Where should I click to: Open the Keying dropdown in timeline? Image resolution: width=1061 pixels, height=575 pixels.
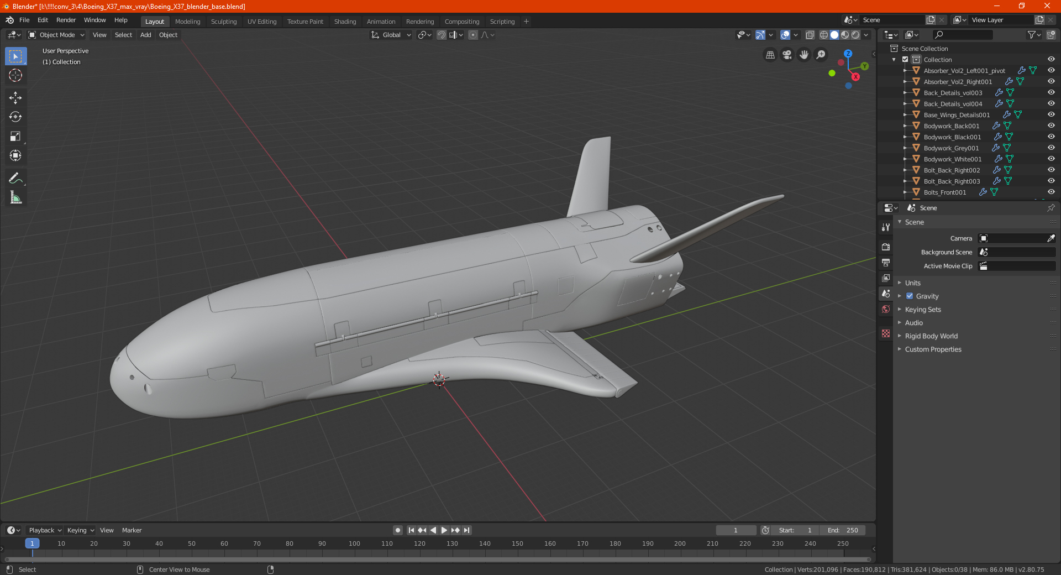pos(80,530)
